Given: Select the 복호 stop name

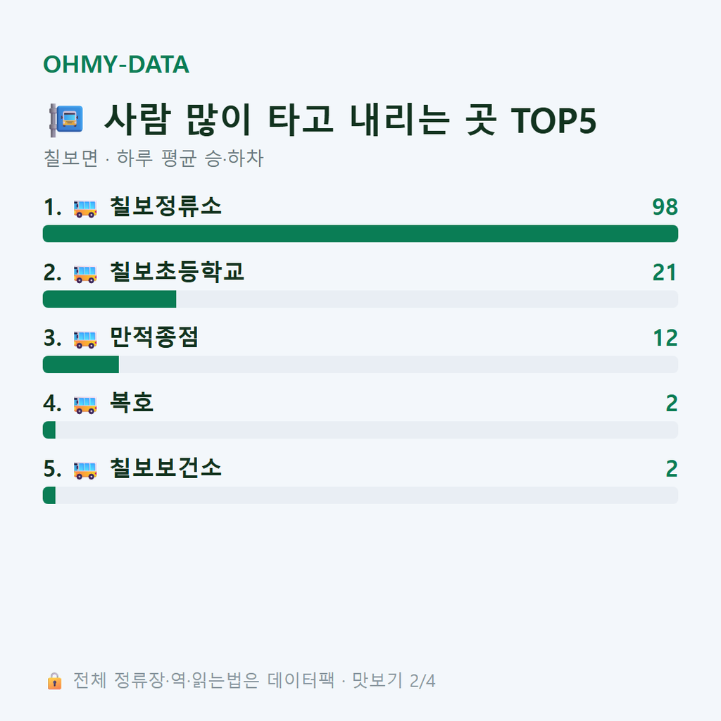Looking at the screenshot, I should click(x=132, y=402).
